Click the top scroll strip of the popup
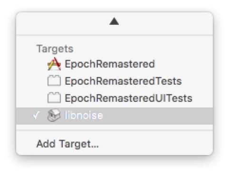 click(x=114, y=23)
